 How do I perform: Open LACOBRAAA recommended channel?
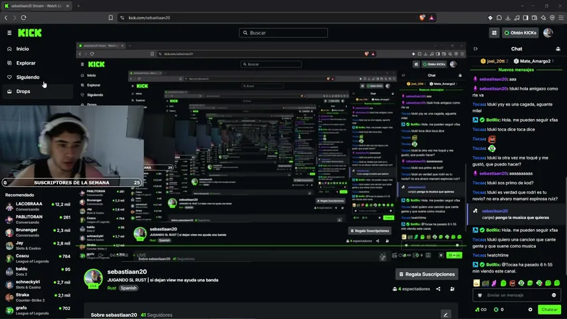tap(38, 206)
